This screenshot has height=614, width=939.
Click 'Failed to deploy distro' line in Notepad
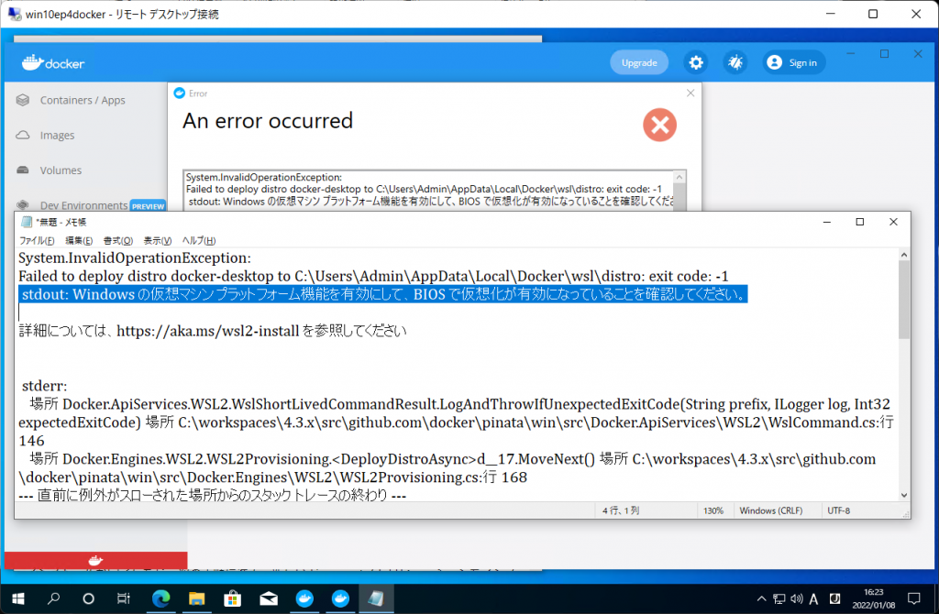click(373, 276)
